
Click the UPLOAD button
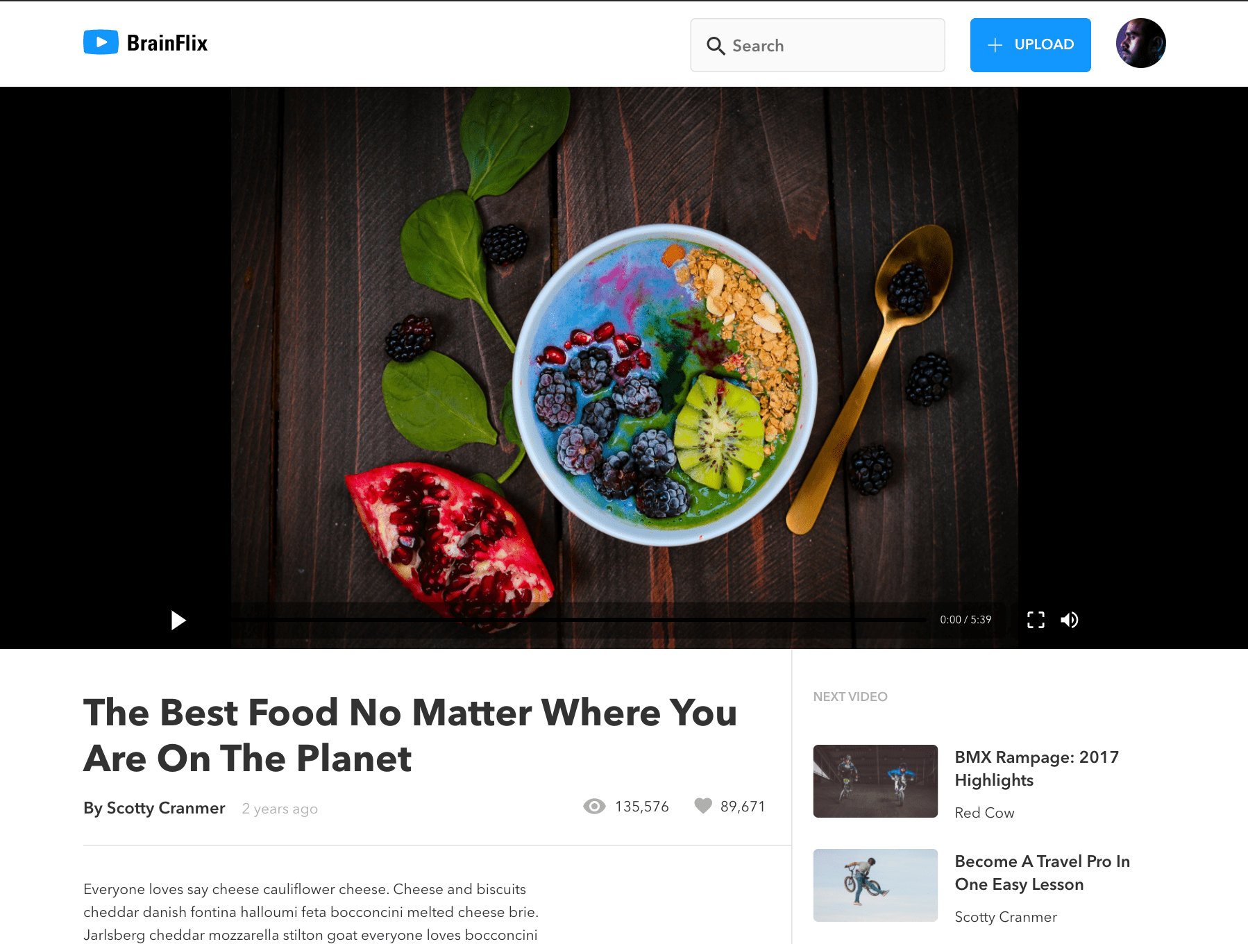tap(1030, 45)
